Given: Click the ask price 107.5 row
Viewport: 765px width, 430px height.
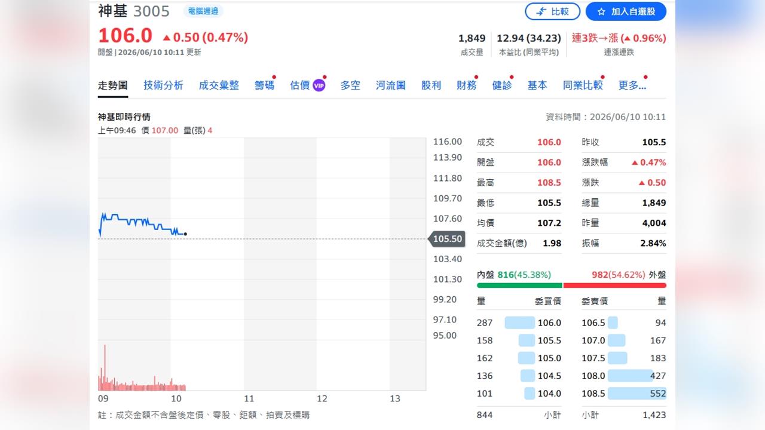Looking at the screenshot, I should pos(624,358).
